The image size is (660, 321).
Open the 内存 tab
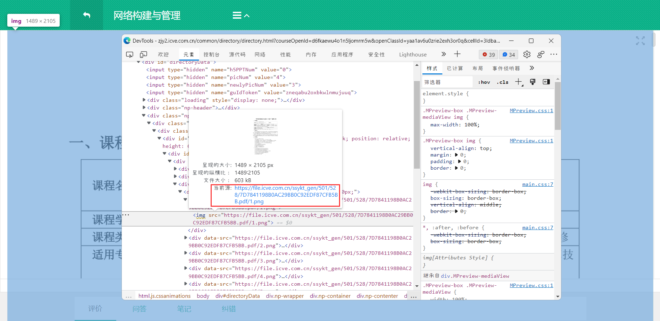pos(311,54)
